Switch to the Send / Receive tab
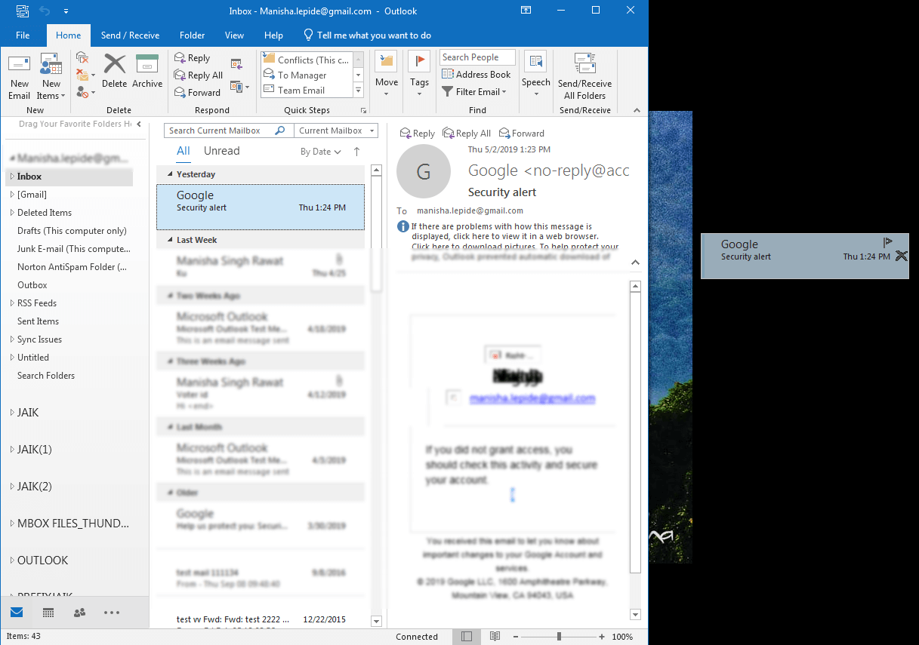The image size is (919, 645). pos(130,35)
